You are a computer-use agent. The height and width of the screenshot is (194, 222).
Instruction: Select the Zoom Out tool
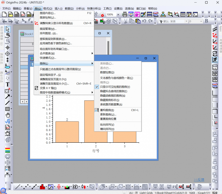[x=8, y=41]
